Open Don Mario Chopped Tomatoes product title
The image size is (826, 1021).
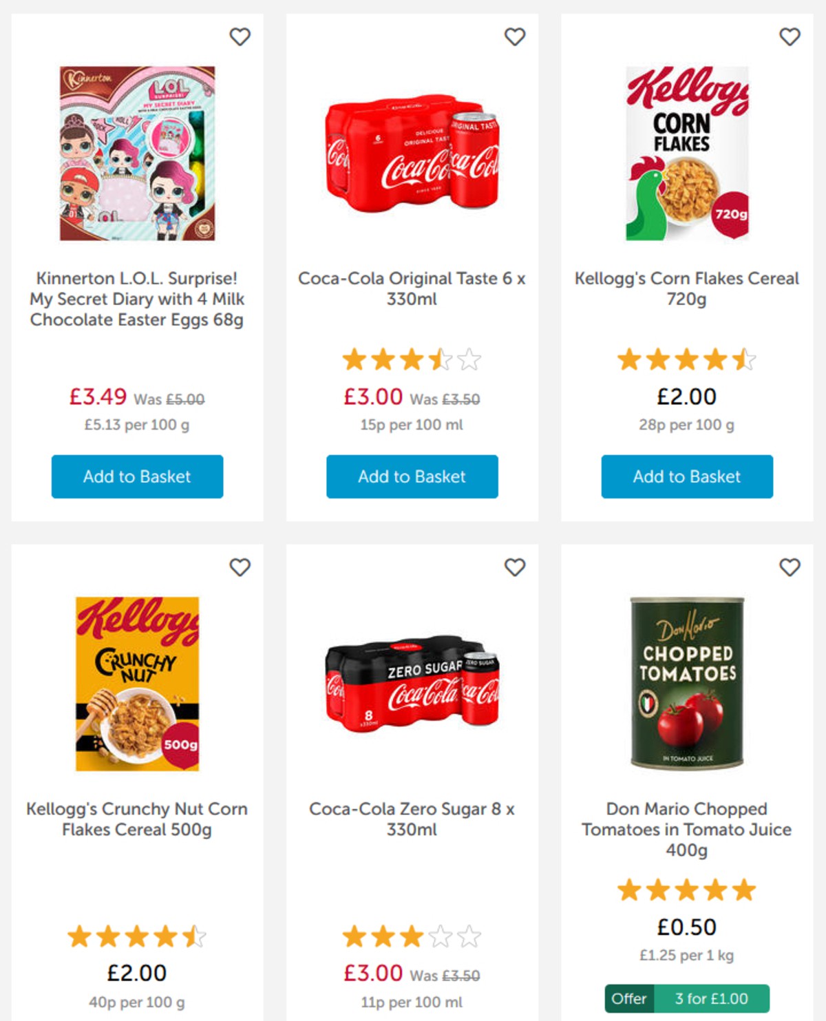pyautogui.click(x=687, y=829)
